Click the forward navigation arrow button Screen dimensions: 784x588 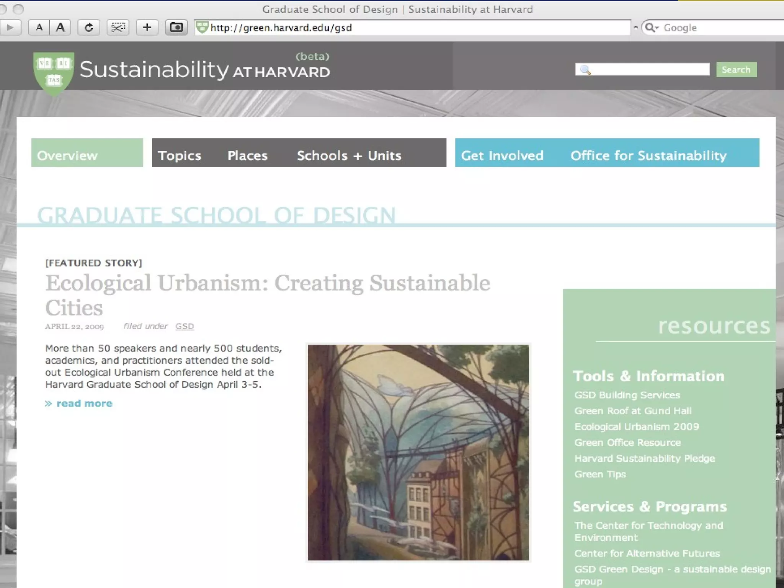pyautogui.click(x=10, y=28)
